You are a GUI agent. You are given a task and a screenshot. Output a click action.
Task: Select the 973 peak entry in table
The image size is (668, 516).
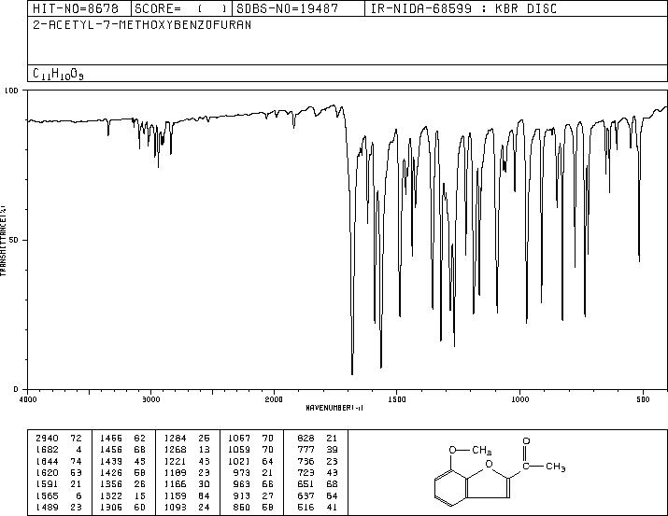[253, 472]
